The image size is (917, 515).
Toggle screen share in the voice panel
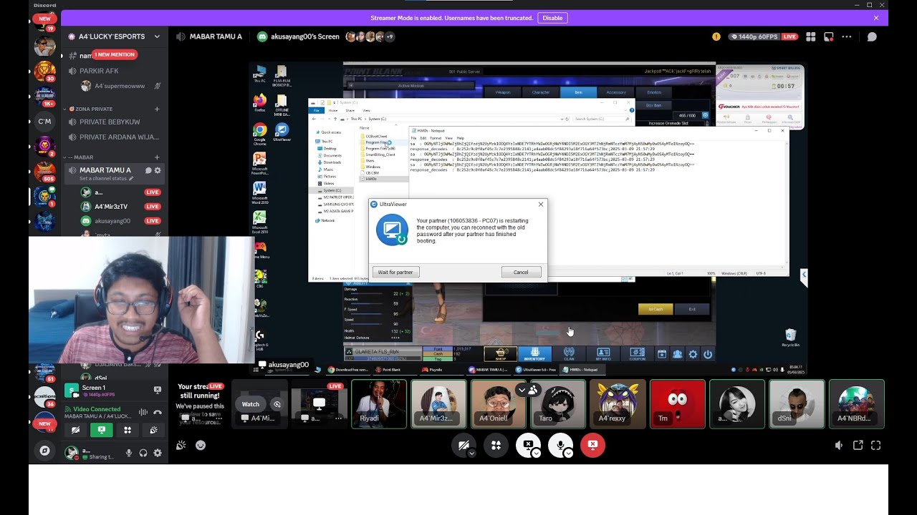(102, 430)
